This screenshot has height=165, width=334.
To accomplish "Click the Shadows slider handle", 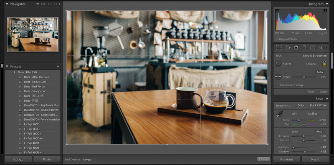I will coord(305,152).
